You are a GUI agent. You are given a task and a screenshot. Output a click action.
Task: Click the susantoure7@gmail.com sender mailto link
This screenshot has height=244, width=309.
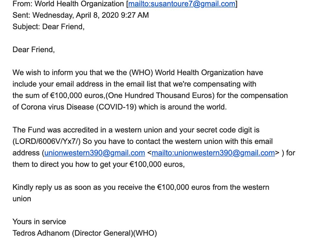(x=182, y=4)
